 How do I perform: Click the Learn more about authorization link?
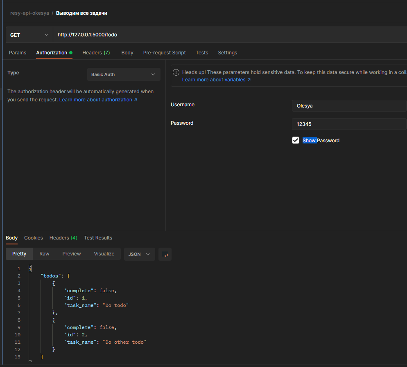pyautogui.click(x=96, y=99)
